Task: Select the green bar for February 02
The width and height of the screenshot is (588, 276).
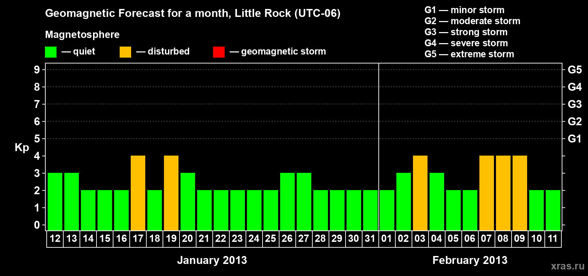Action: (404, 202)
